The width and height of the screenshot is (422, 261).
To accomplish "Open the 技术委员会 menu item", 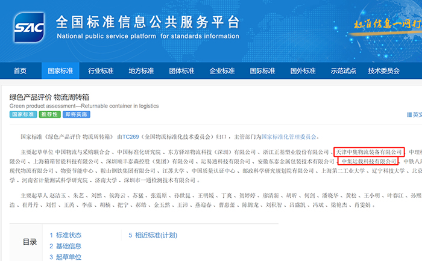I will pyautogui.click(x=384, y=71).
